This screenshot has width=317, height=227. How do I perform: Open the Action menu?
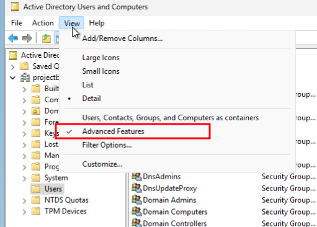(x=43, y=23)
